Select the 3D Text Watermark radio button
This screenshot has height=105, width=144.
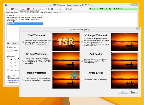[x=23, y=61]
